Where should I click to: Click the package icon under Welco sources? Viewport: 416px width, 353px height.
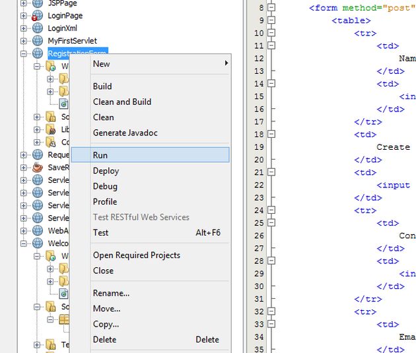pos(64,319)
